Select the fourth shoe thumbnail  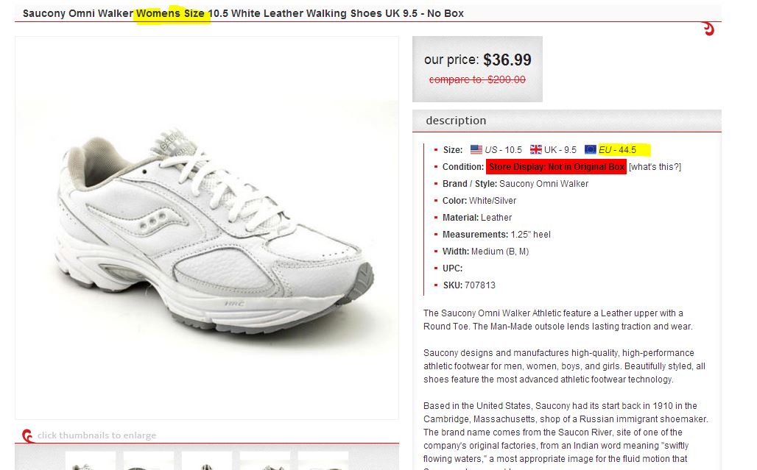265,462
